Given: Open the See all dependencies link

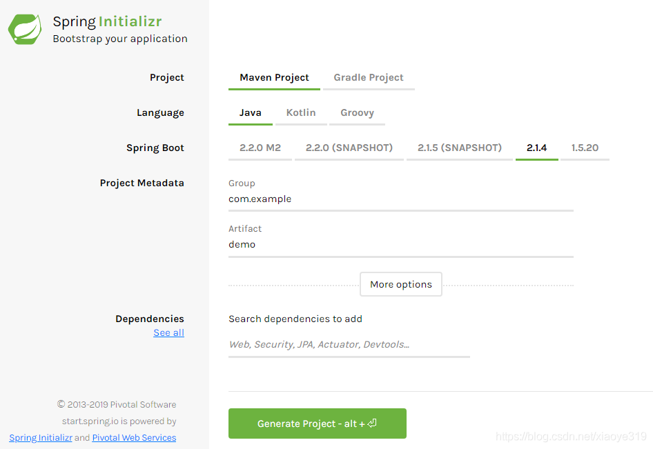Looking at the screenshot, I should pyautogui.click(x=168, y=333).
